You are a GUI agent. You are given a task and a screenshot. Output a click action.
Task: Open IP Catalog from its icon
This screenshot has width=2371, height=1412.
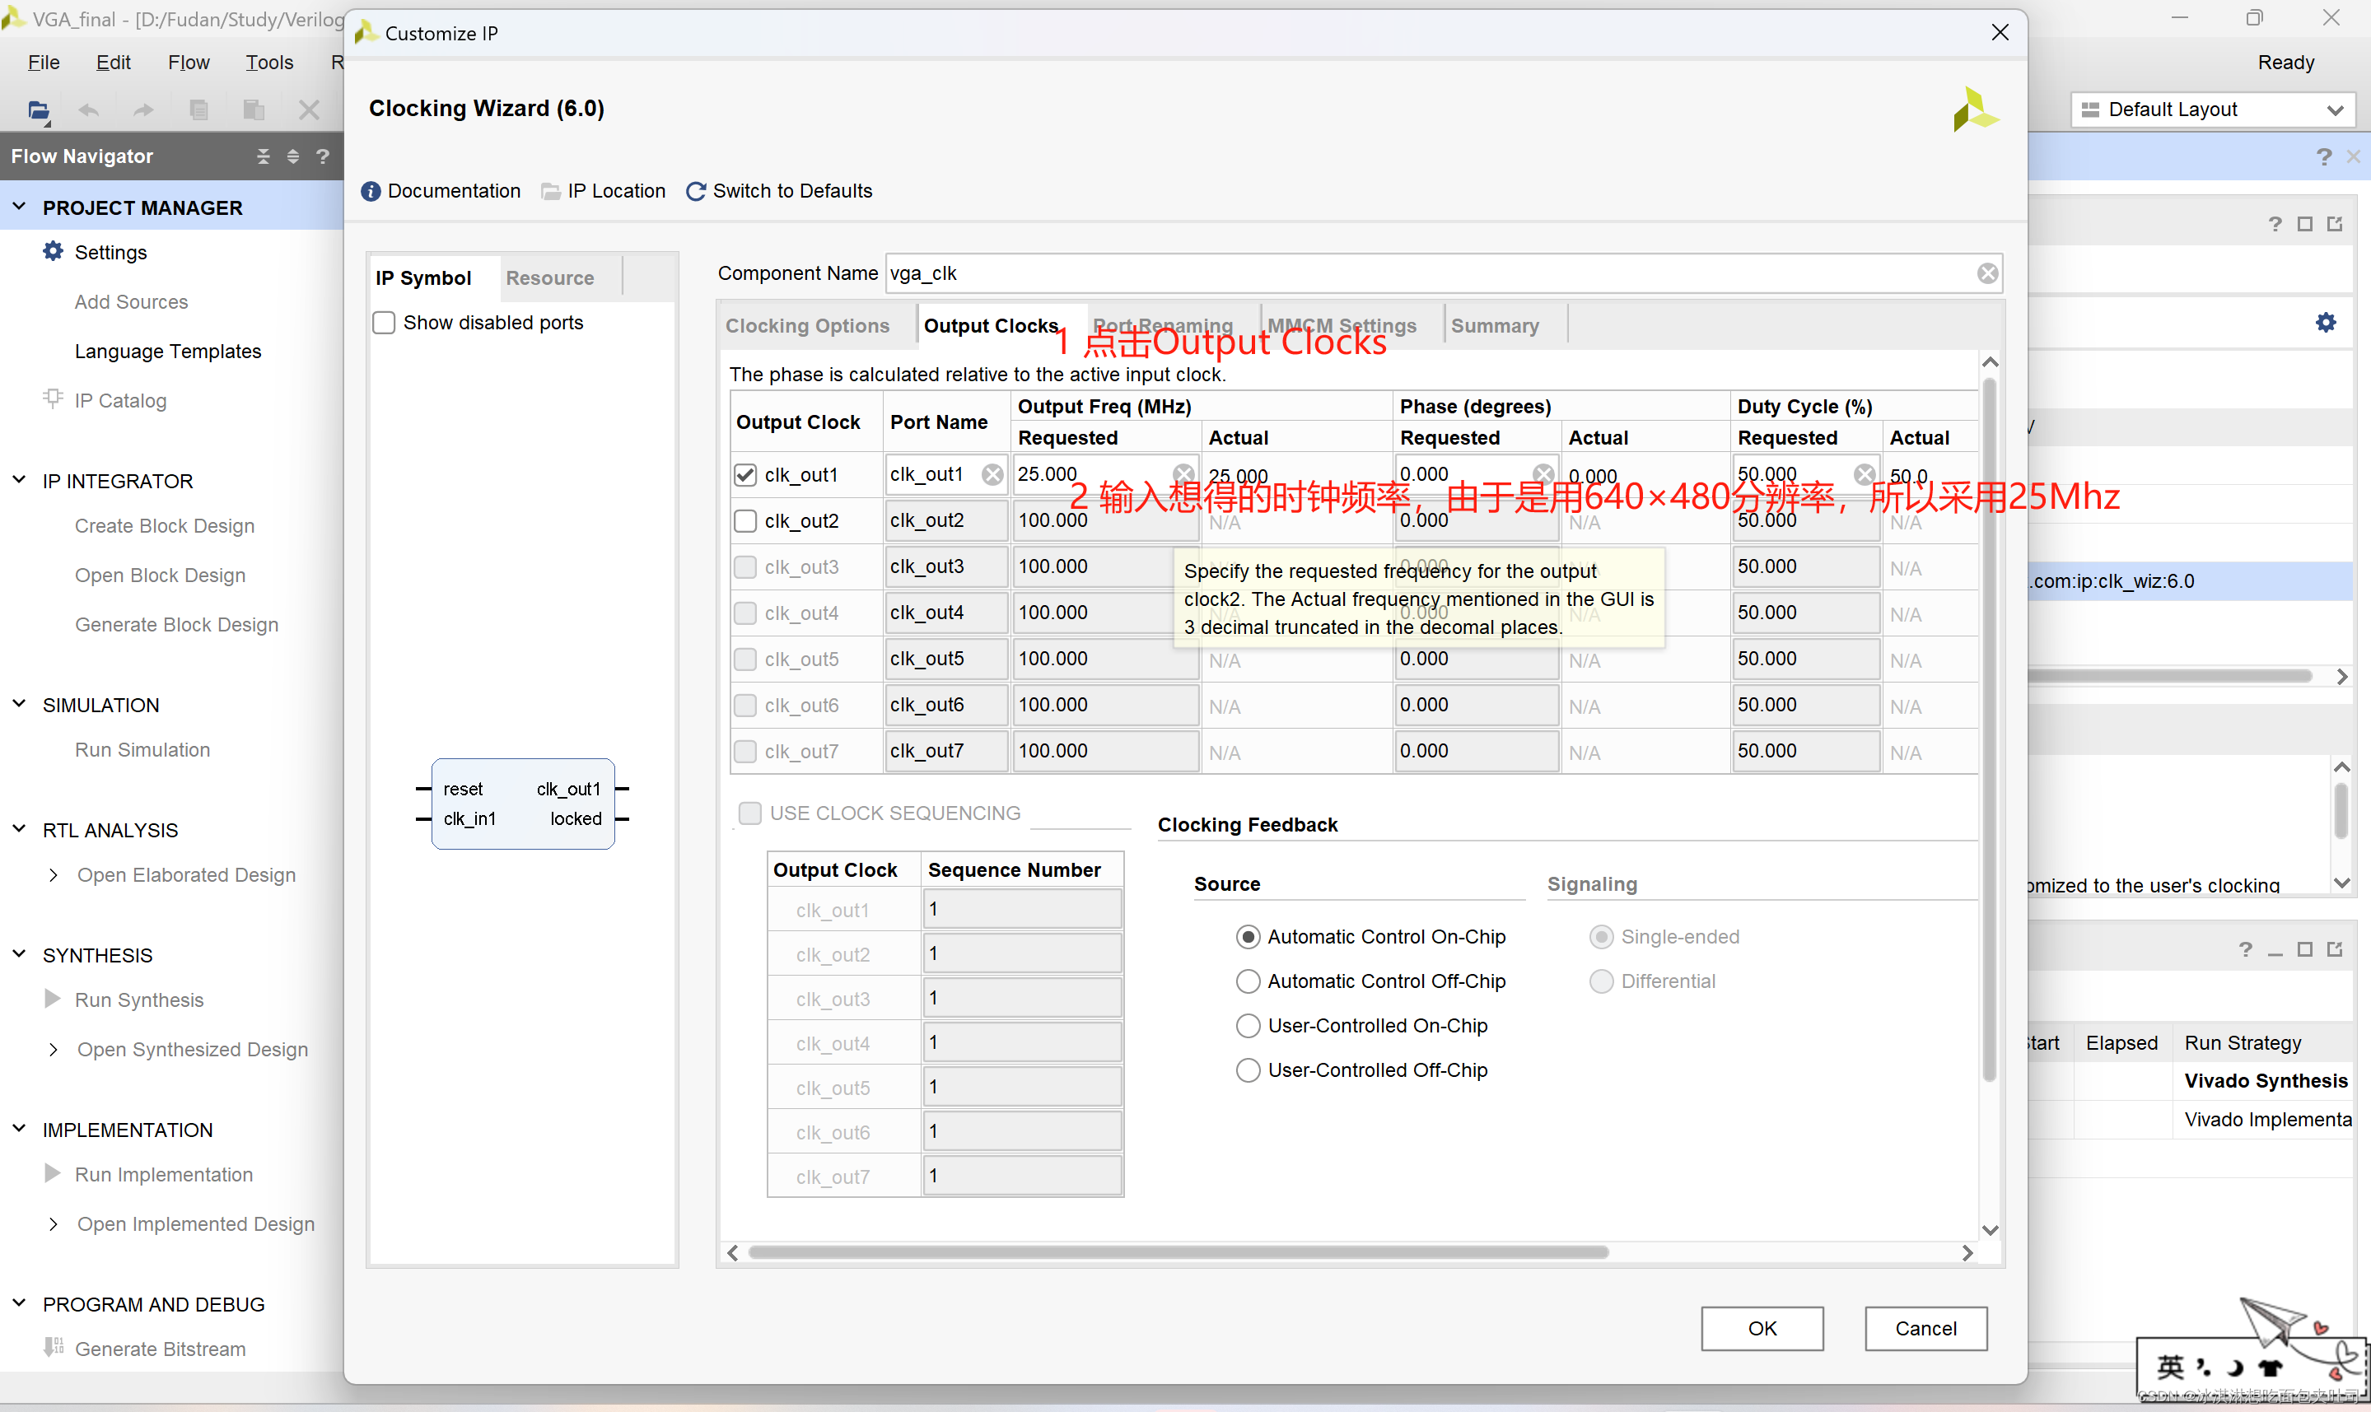53,399
